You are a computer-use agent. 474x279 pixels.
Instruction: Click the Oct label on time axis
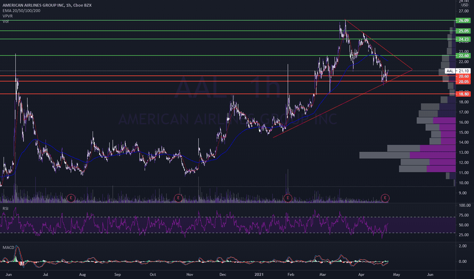point(153,274)
